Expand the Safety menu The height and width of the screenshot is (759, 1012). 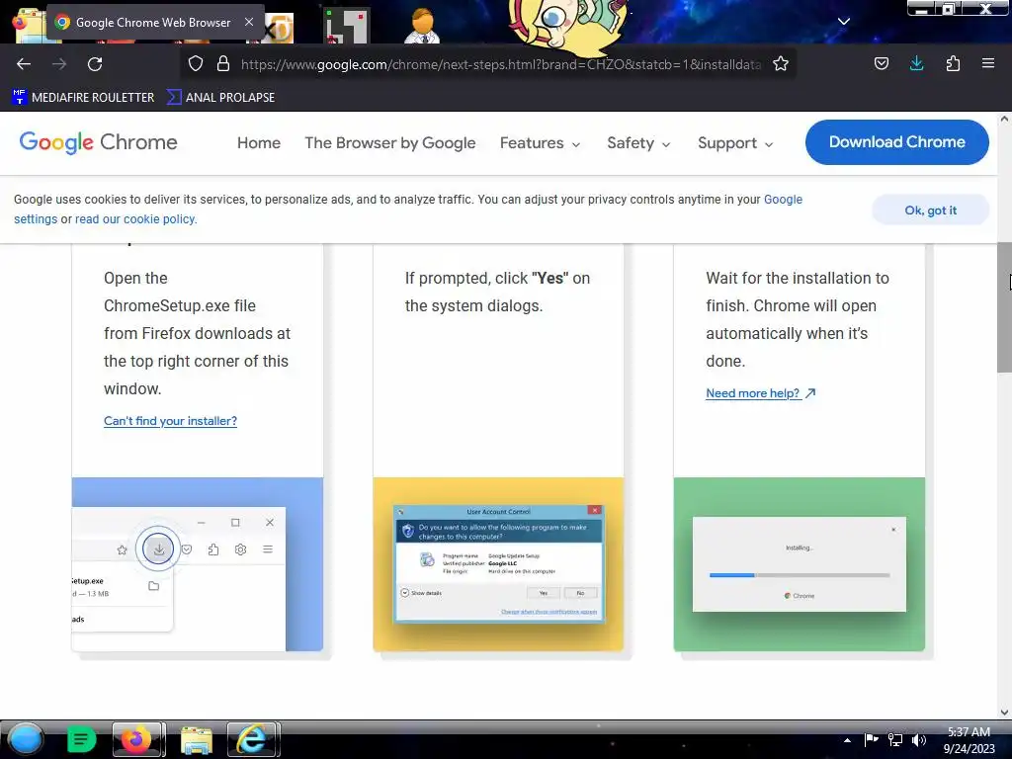pyautogui.click(x=638, y=142)
